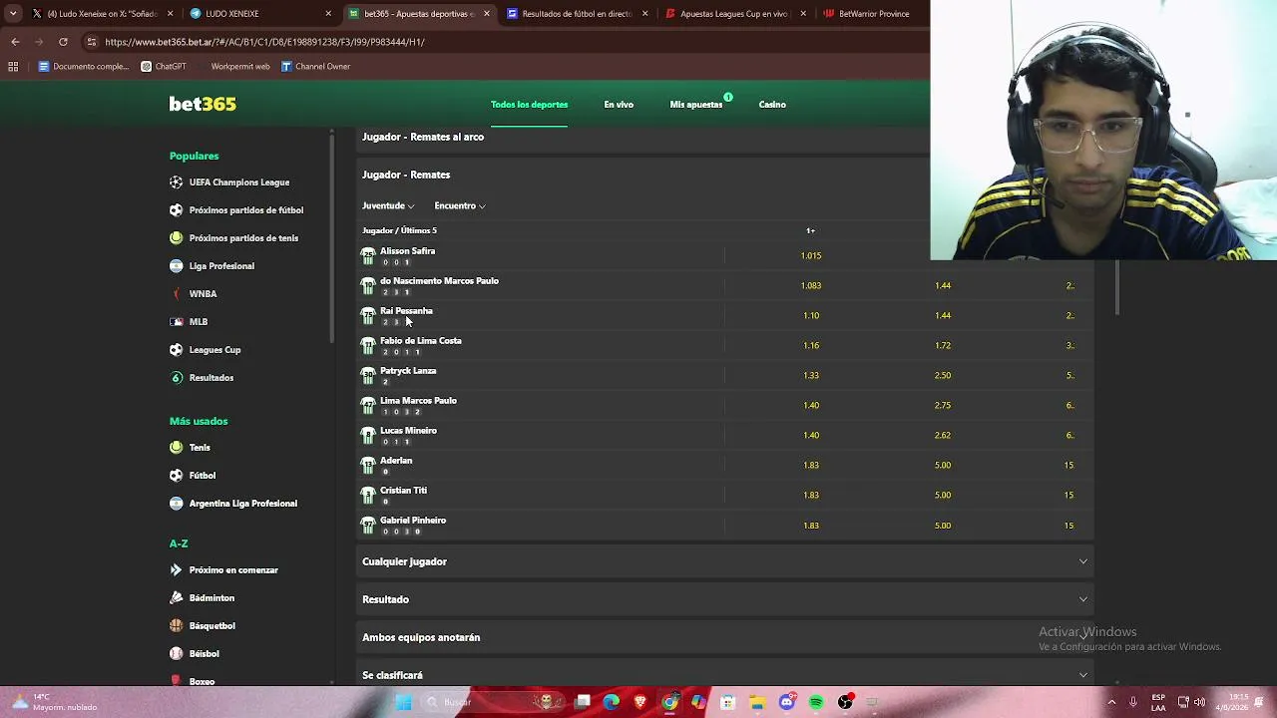The width and height of the screenshot is (1277, 718).
Task: Switch to Todos los deportes tab
Action: coord(529,105)
